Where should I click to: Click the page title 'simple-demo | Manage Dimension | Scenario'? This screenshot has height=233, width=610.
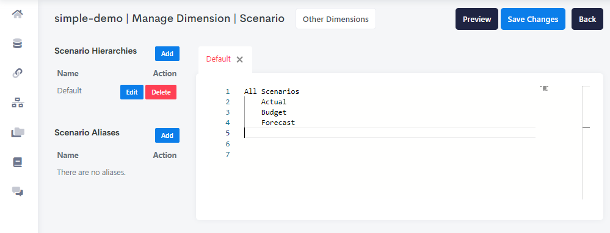pos(169,19)
